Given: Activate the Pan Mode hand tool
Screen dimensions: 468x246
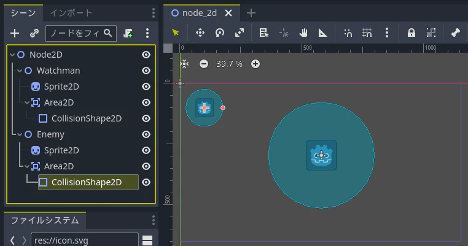Looking at the screenshot, I should pos(303,33).
